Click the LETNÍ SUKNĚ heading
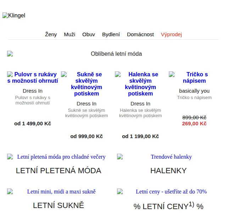 point(59,205)
